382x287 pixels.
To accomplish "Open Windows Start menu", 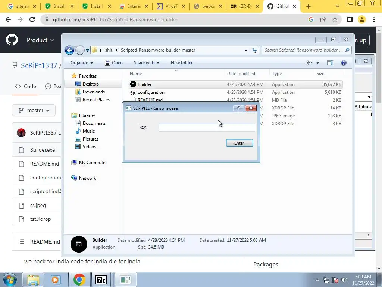I will tap(10, 280).
